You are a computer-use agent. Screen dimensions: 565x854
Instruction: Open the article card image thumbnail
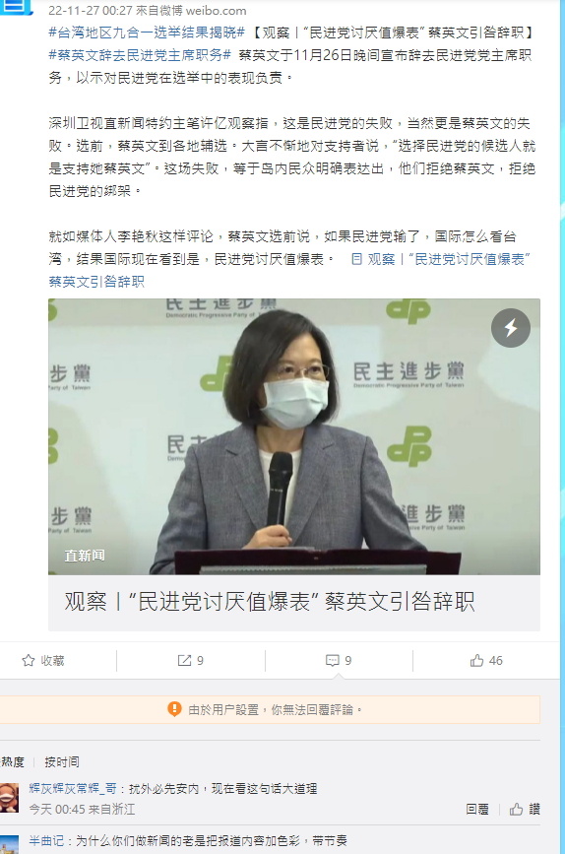coord(294,436)
